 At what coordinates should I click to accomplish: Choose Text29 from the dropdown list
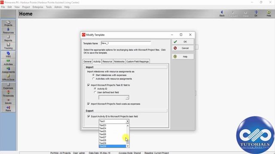tap(113, 143)
